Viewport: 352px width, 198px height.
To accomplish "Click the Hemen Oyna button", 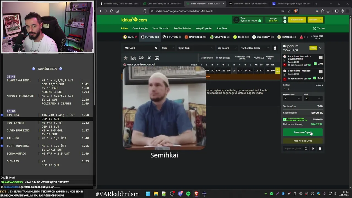I will click(303, 132).
